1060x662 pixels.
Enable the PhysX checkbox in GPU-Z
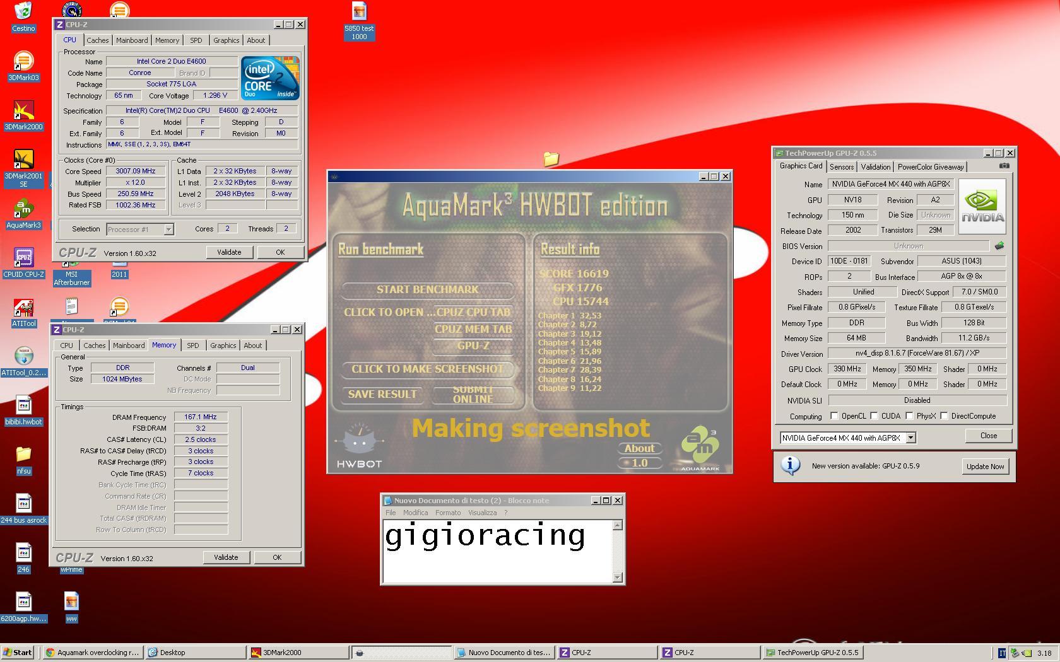point(909,416)
